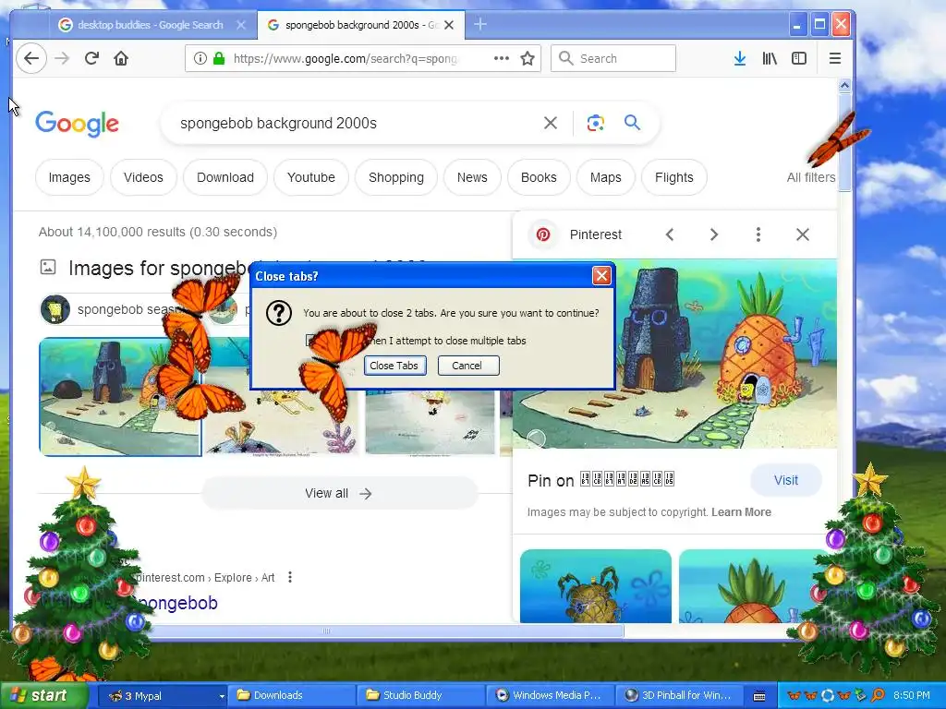The image size is (946, 709).
Task: Click View all images button
Action: point(340,493)
